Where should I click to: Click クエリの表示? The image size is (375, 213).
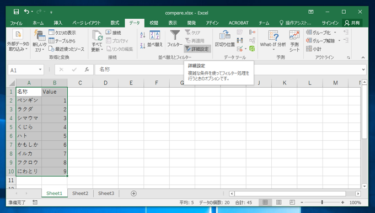pyautogui.click(x=62, y=33)
